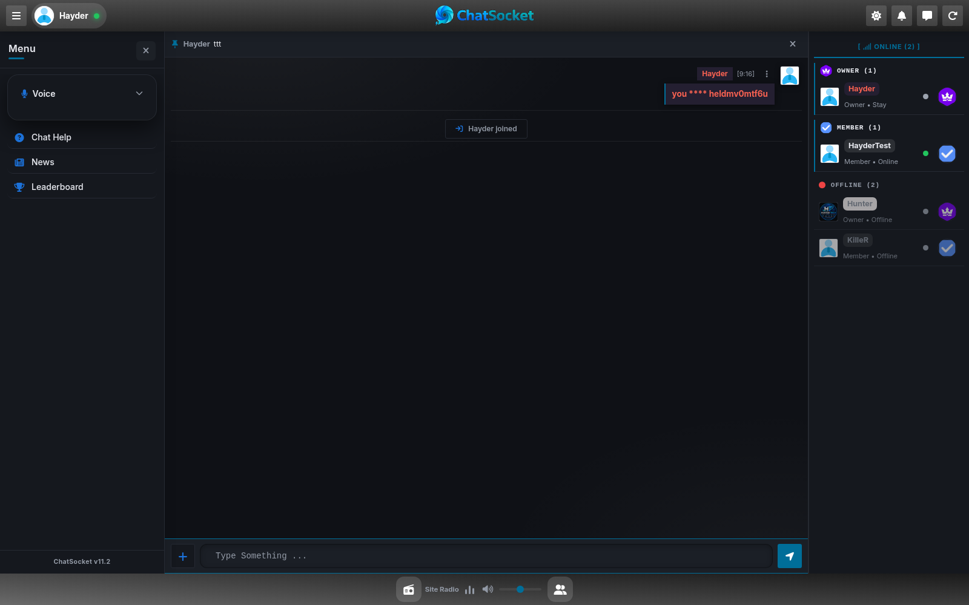
Task: Click the check badge next to KilleR
Action: point(947,248)
